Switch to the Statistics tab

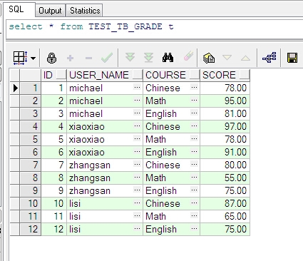[x=85, y=11]
